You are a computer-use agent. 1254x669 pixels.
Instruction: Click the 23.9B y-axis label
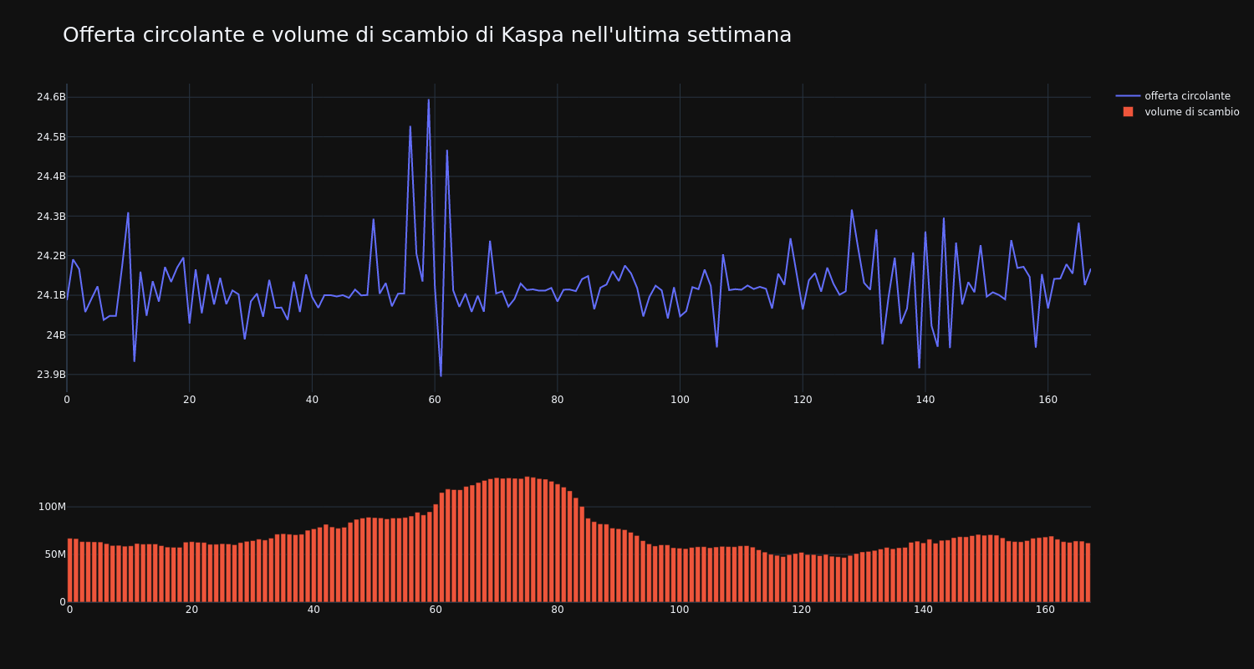pyautogui.click(x=51, y=375)
